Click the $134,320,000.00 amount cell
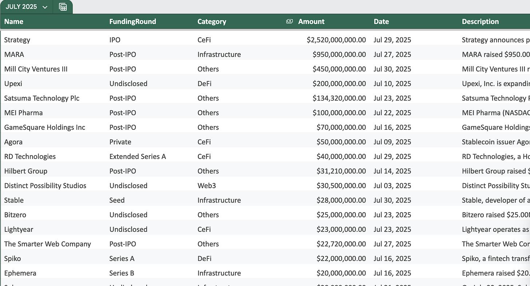Viewport: 530px width, 286px height. coord(339,98)
